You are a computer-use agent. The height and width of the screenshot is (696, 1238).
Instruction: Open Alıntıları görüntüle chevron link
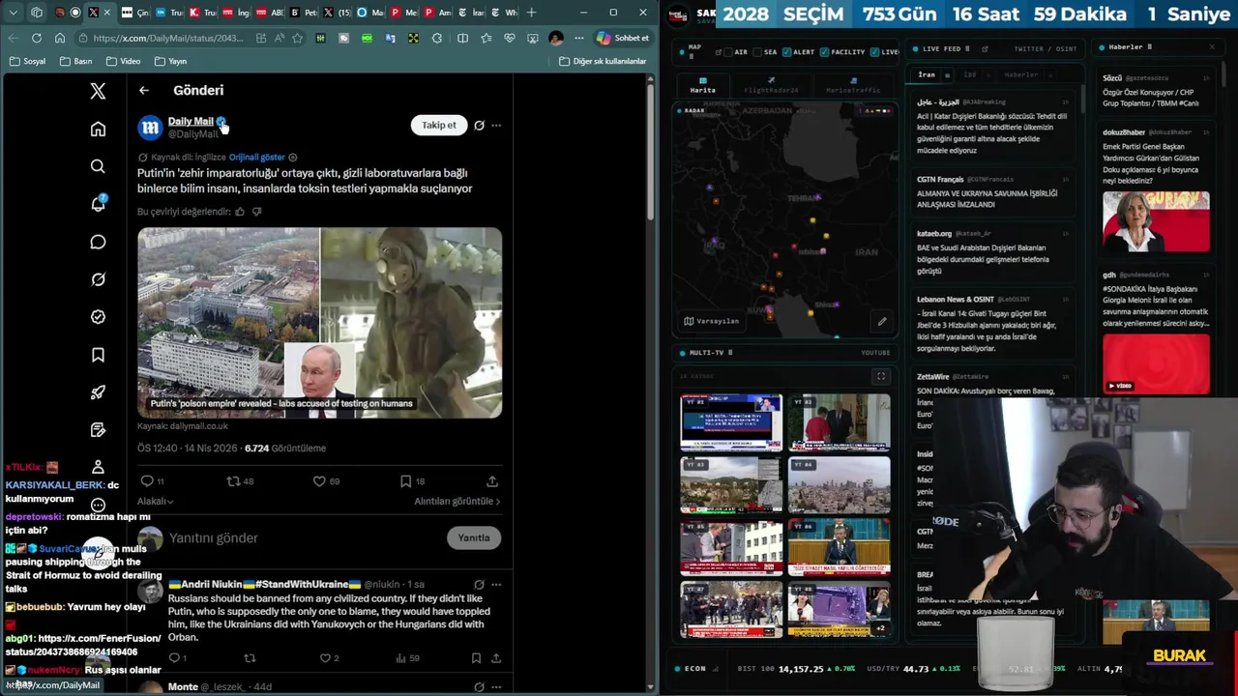[457, 501]
